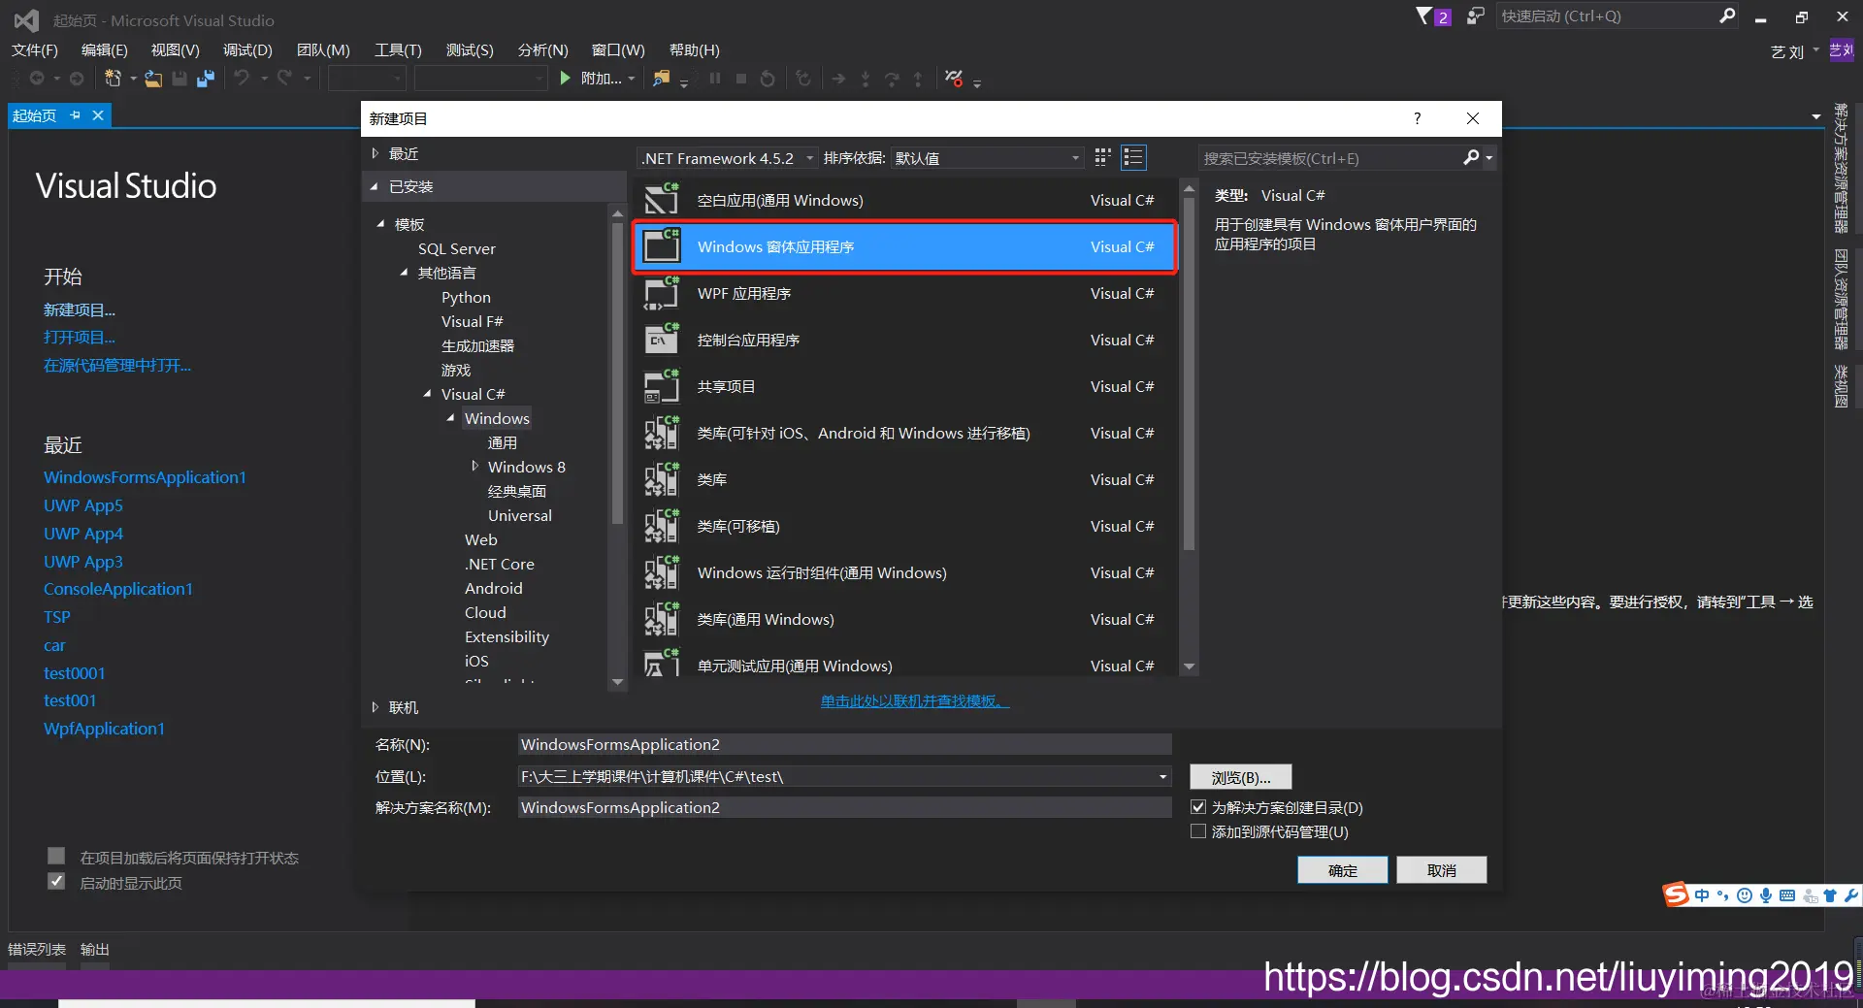Select the blank app (通用 Windows) template icon
The height and width of the screenshot is (1008, 1863).
(x=662, y=200)
